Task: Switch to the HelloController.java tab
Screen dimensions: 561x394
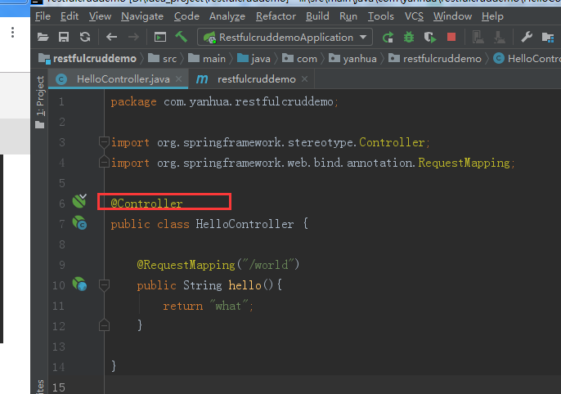Action: point(118,79)
